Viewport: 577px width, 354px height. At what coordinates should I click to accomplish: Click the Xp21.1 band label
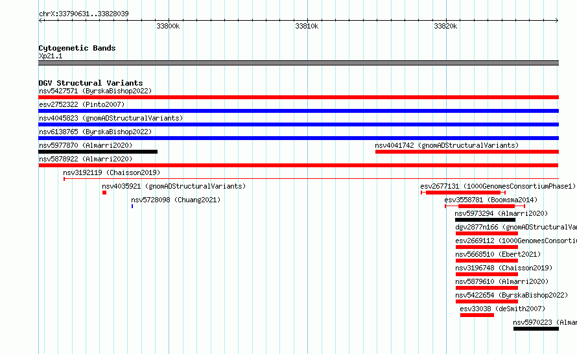click(x=51, y=56)
